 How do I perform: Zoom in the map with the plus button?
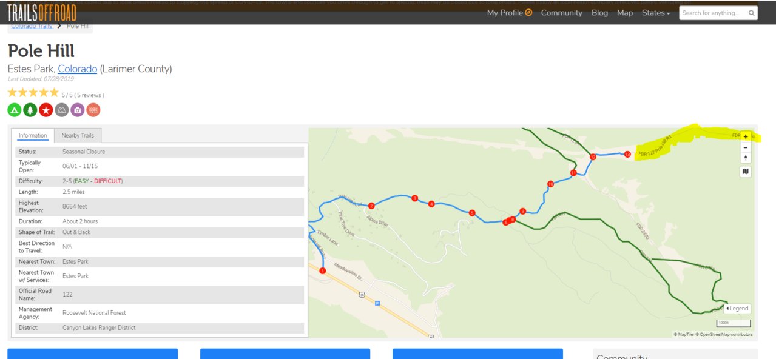pyautogui.click(x=746, y=136)
